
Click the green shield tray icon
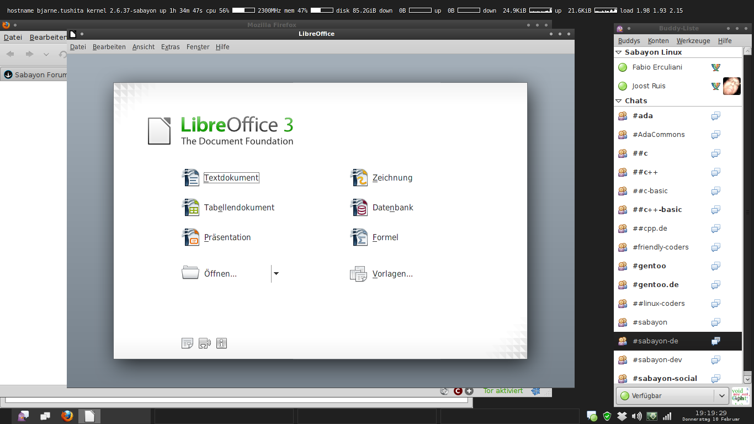(x=607, y=416)
